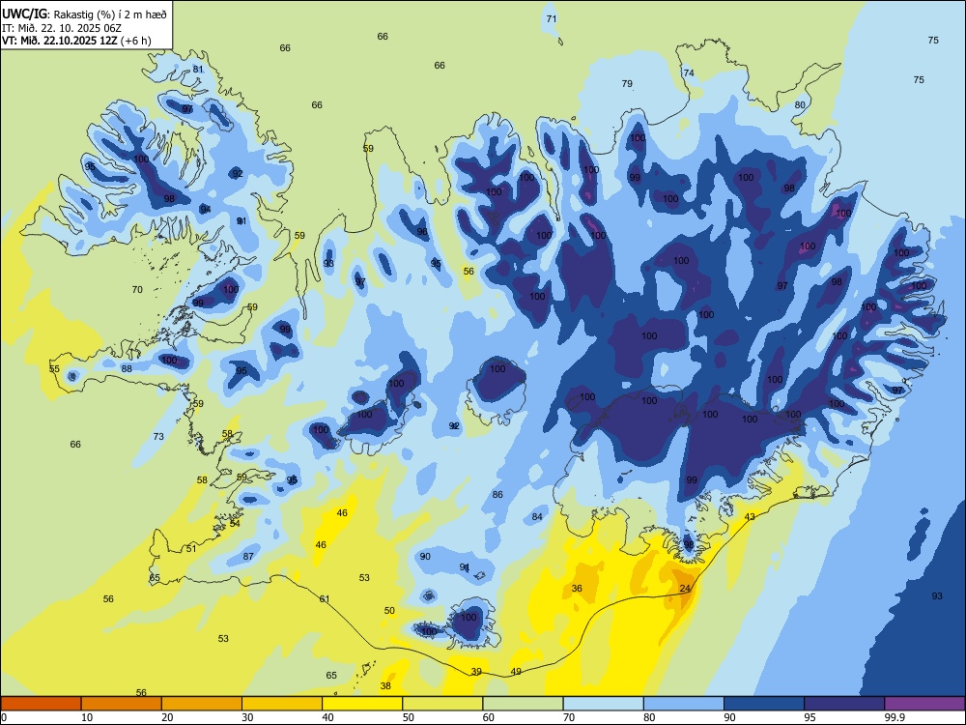966x725 pixels.
Task: Click the legend tick label 95
Action: click(810, 717)
